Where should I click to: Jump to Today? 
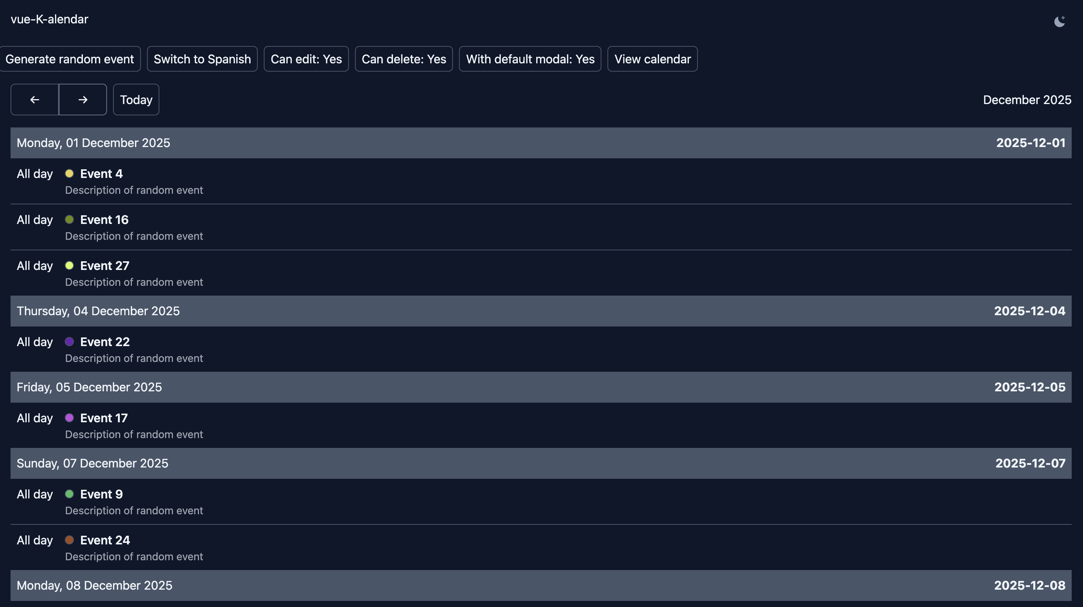click(136, 100)
